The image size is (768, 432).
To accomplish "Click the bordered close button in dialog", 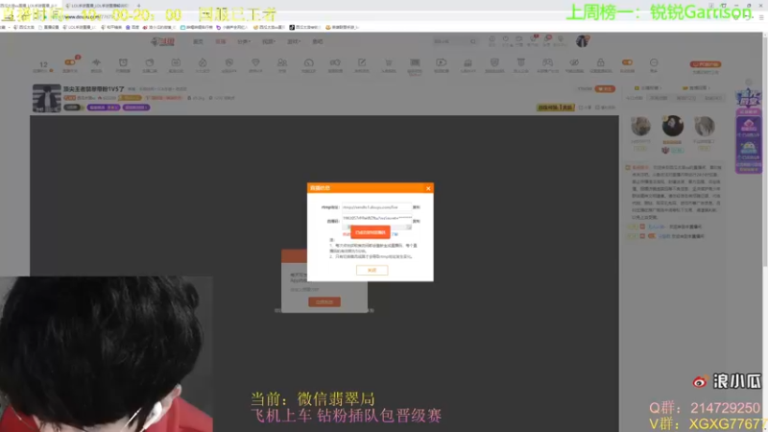I will click(x=372, y=270).
